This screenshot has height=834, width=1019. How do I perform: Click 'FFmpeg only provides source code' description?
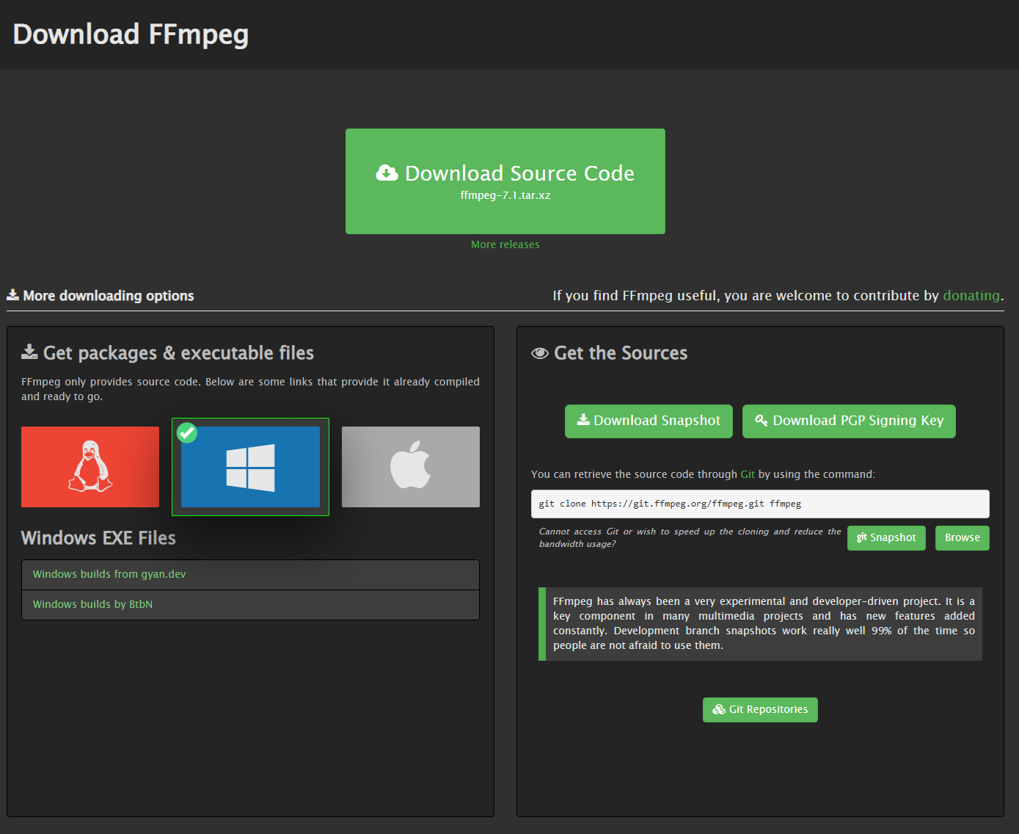250,389
